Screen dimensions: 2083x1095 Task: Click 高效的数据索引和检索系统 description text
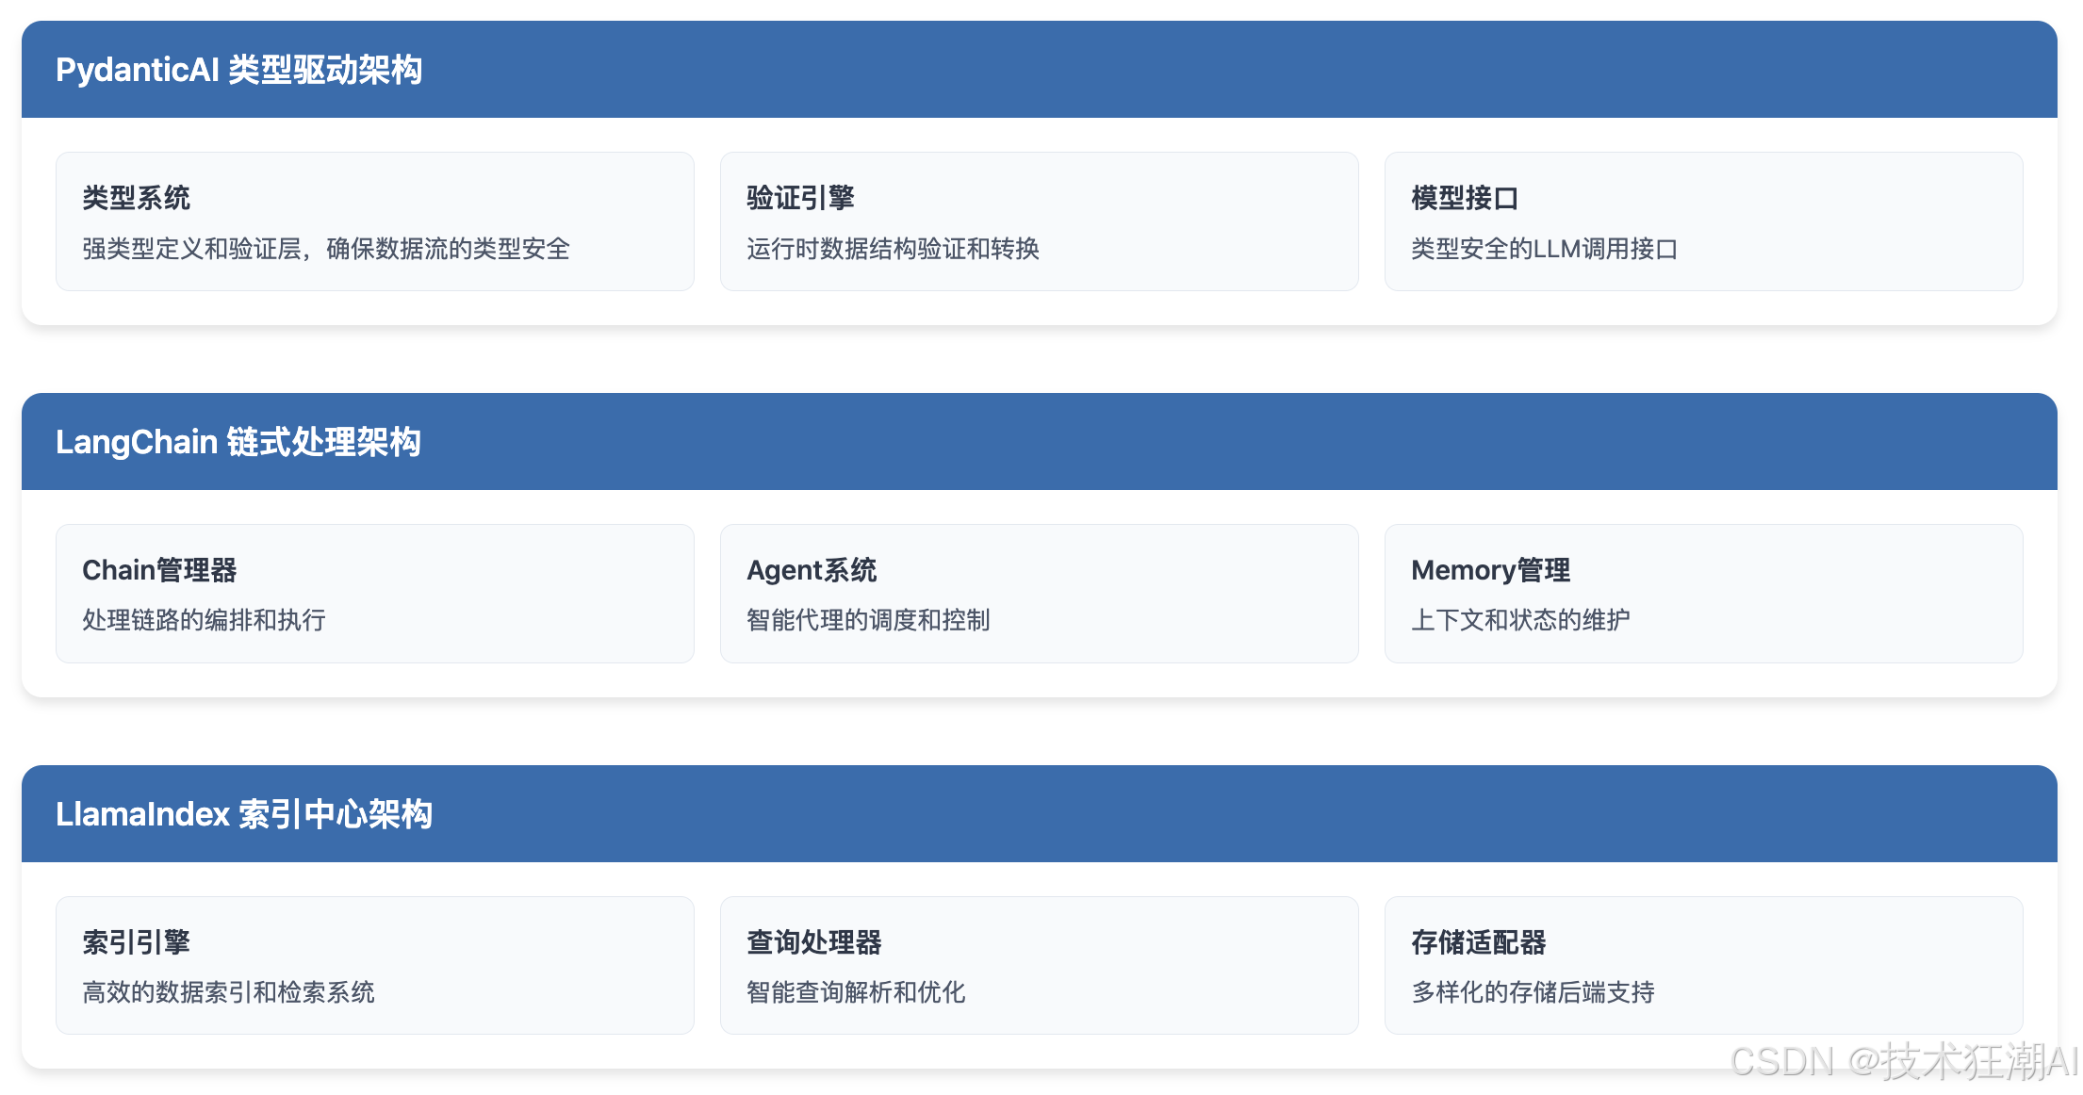point(228,992)
